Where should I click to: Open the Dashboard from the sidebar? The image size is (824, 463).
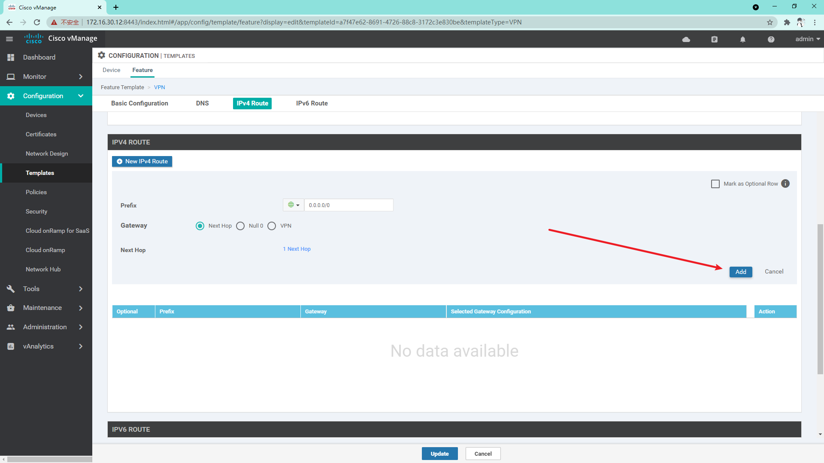click(x=39, y=57)
